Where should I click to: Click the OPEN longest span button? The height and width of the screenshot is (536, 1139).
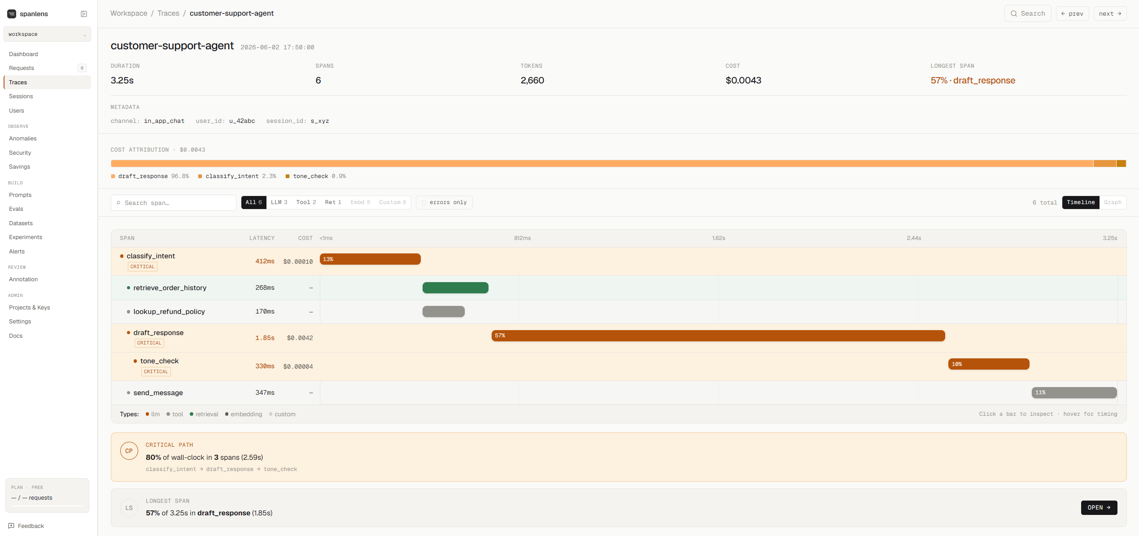pos(1099,508)
